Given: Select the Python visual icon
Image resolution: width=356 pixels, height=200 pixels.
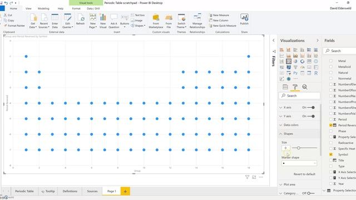Looking at the screenshot, I should [295, 73].
